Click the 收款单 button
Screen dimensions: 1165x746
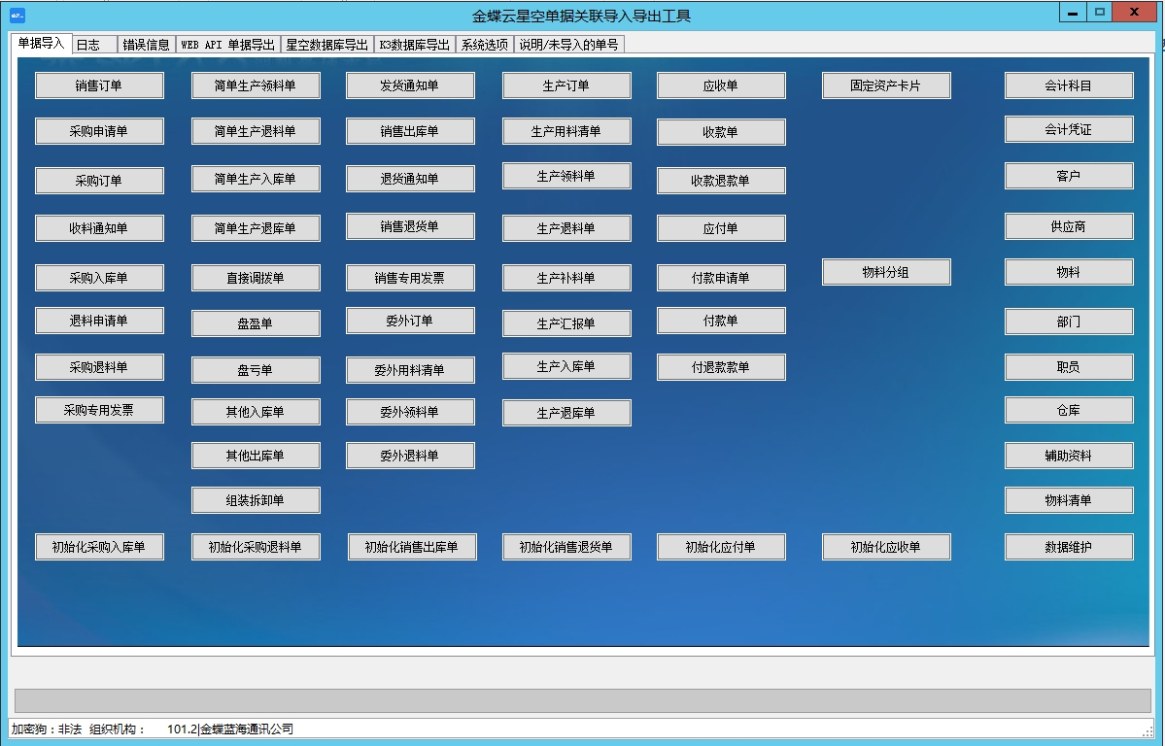pos(721,131)
